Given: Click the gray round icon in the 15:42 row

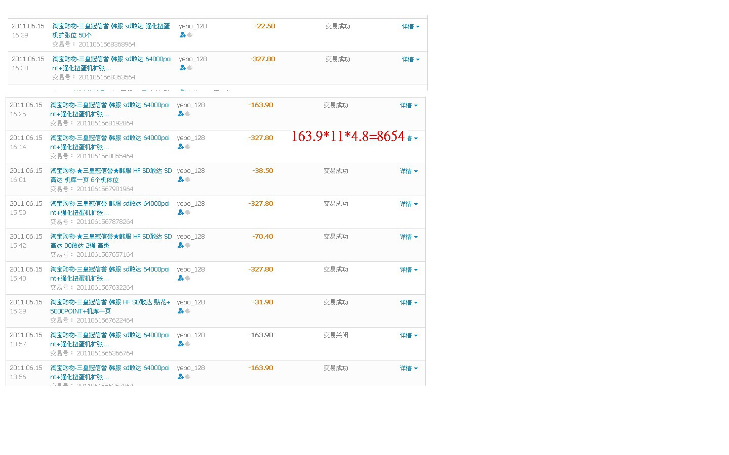Looking at the screenshot, I should point(188,245).
